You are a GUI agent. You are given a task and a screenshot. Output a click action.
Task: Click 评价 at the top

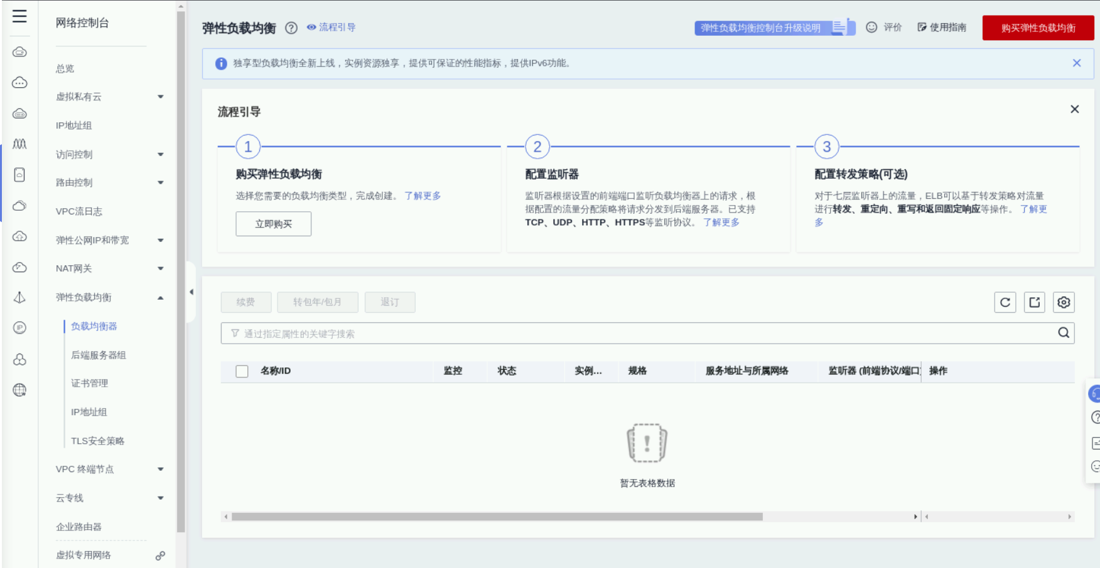[884, 28]
